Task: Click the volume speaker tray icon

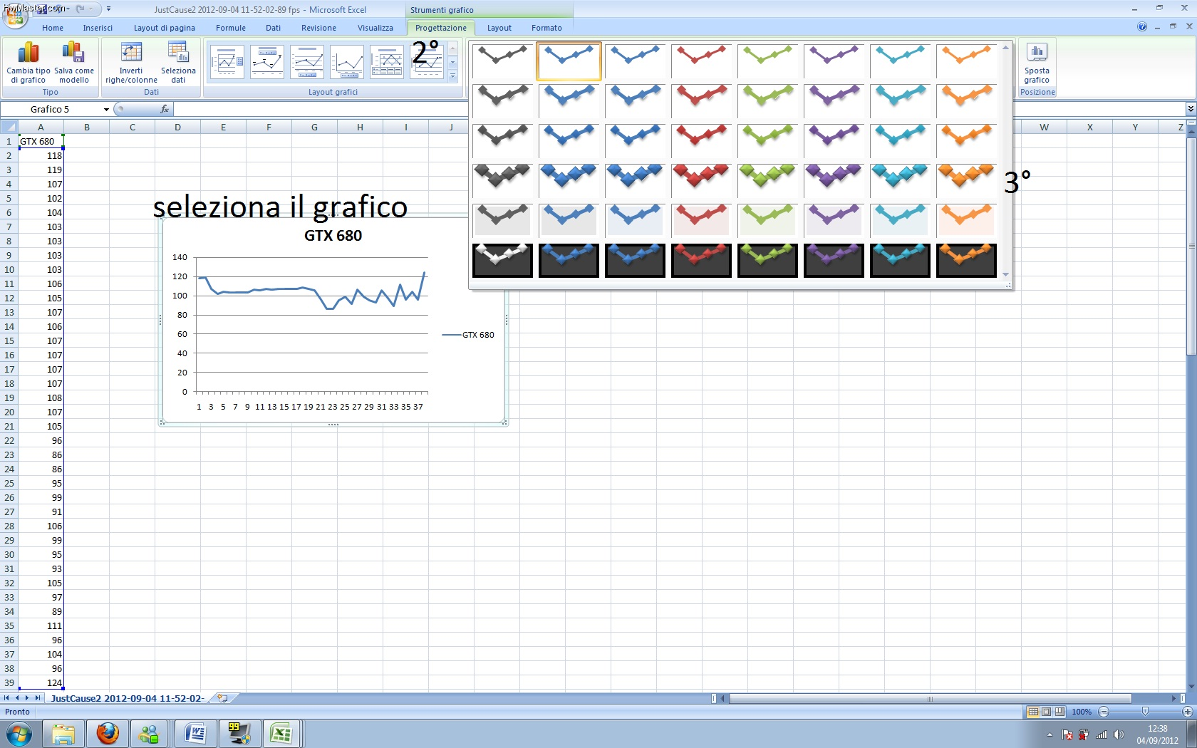Action: coord(1119,734)
